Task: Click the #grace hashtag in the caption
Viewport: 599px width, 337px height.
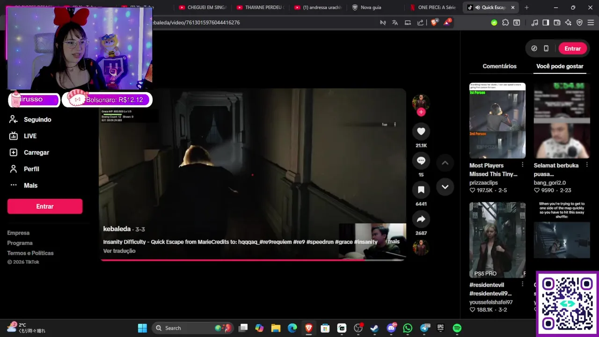Action: [x=344, y=242]
